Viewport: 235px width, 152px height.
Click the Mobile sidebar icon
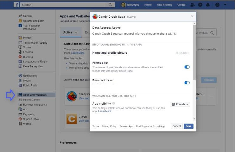coord(20,81)
